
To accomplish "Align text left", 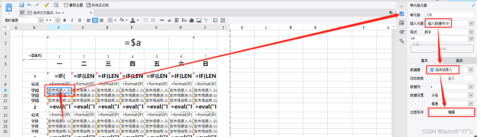I will tap(89, 20).
